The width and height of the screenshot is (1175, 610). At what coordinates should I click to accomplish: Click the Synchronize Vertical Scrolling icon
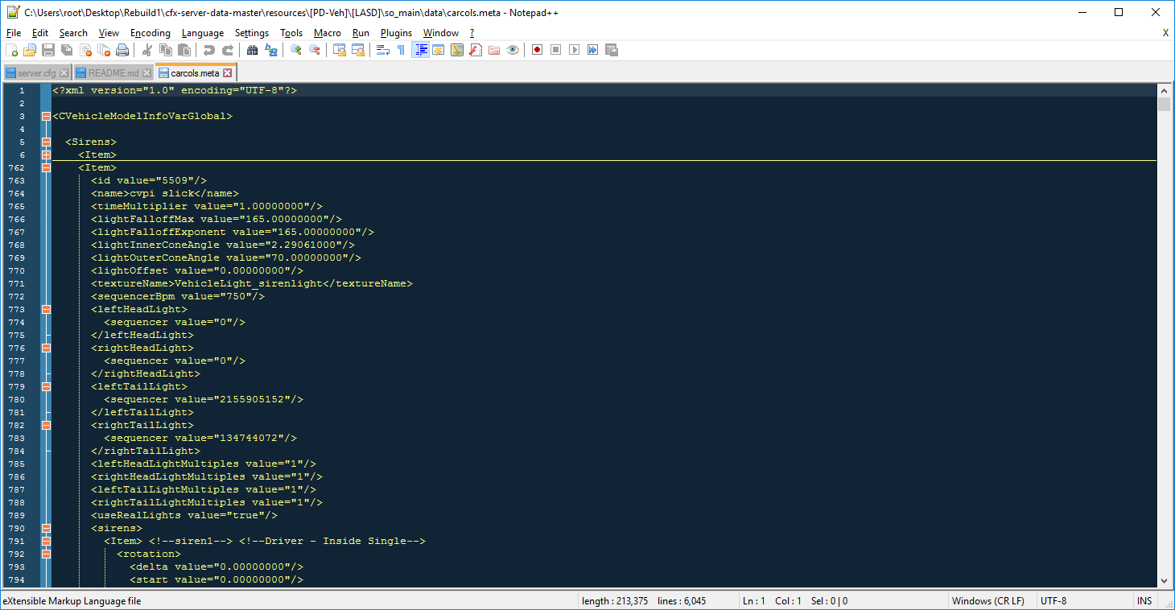click(x=340, y=50)
